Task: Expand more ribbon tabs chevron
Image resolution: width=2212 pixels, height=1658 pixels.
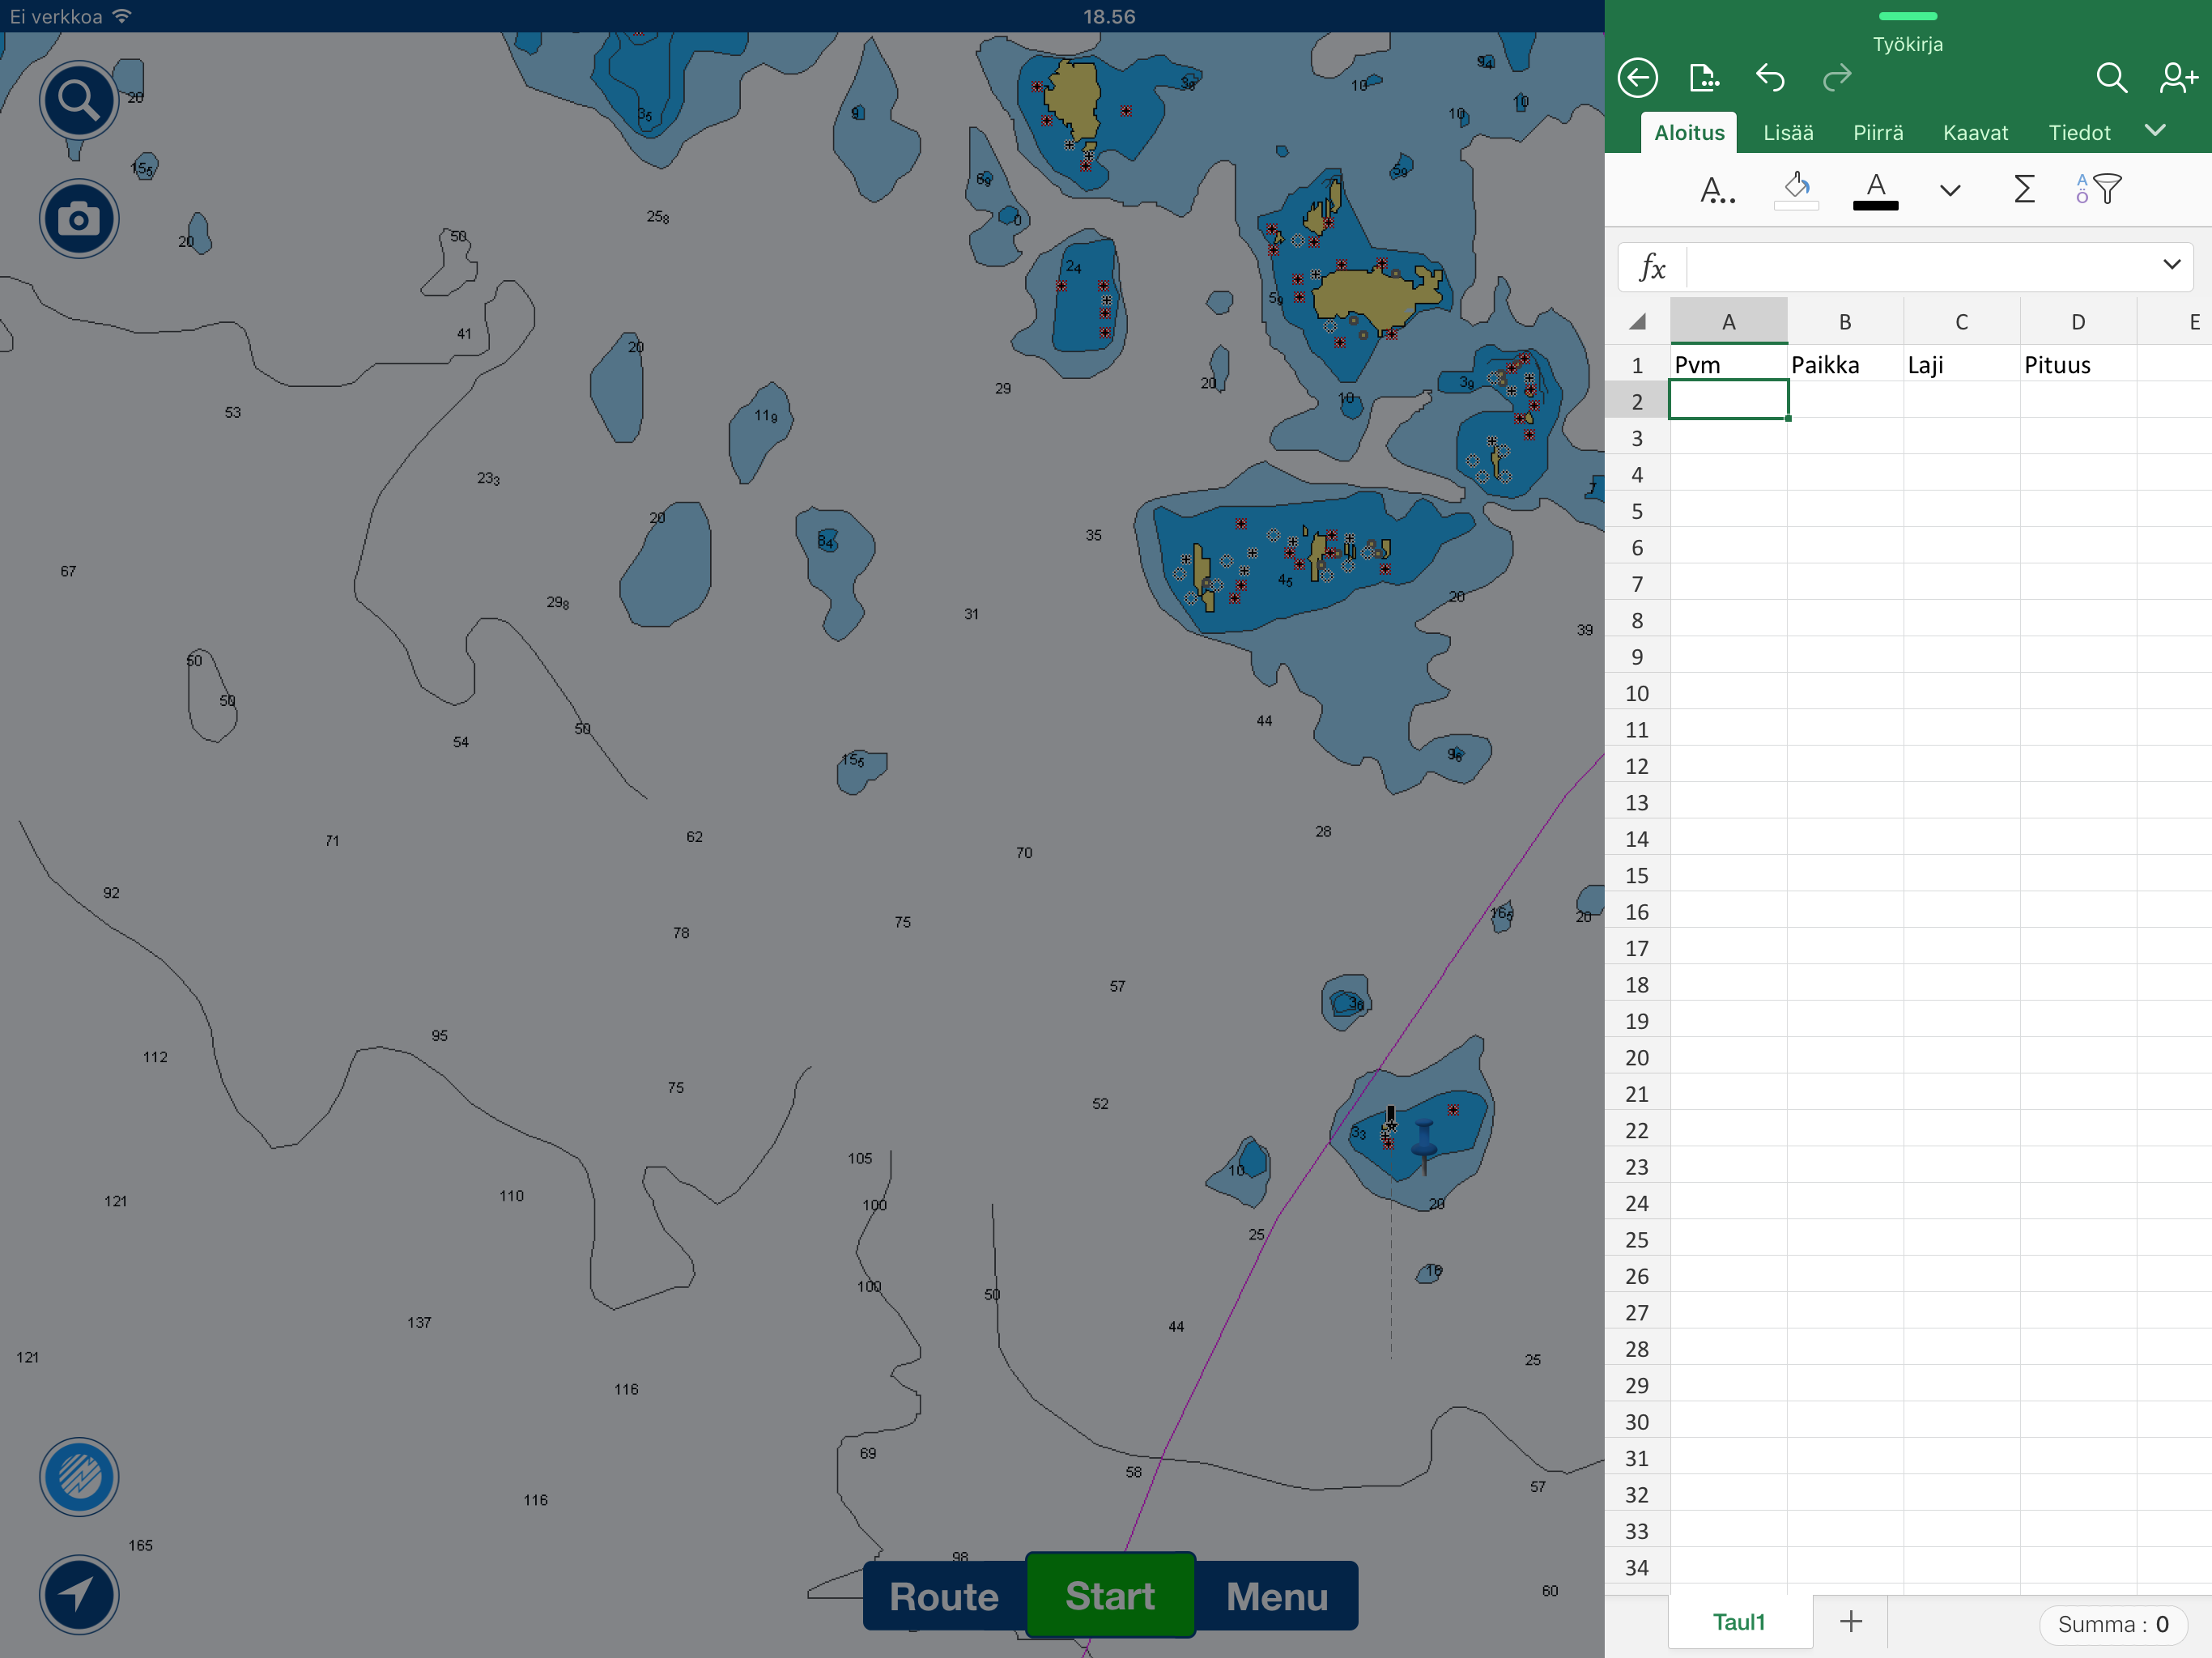Action: click(x=2155, y=131)
